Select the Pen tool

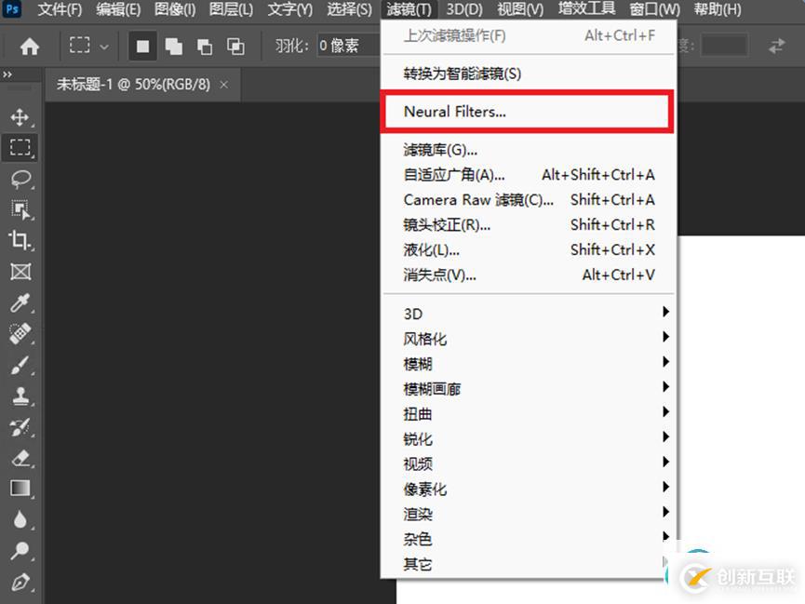pyautogui.click(x=20, y=582)
